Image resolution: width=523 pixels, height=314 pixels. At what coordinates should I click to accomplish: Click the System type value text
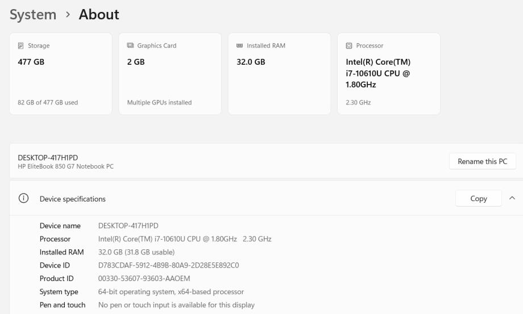click(x=171, y=292)
